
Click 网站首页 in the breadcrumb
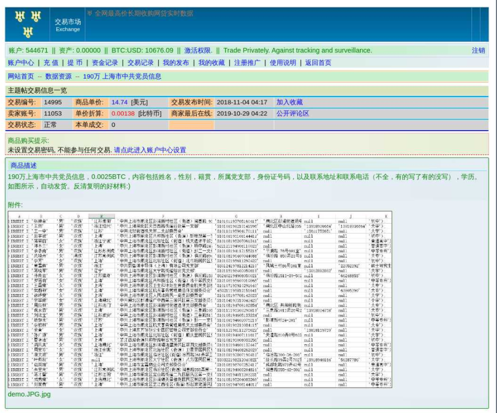[21, 76]
